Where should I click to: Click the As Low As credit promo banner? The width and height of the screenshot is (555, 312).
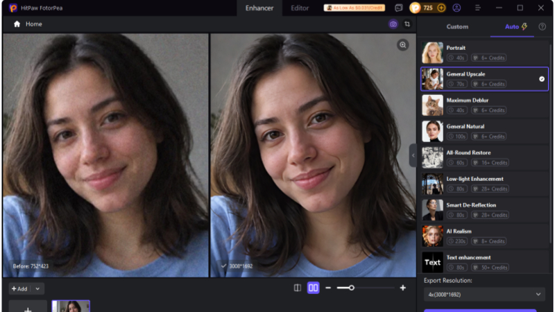(x=355, y=8)
